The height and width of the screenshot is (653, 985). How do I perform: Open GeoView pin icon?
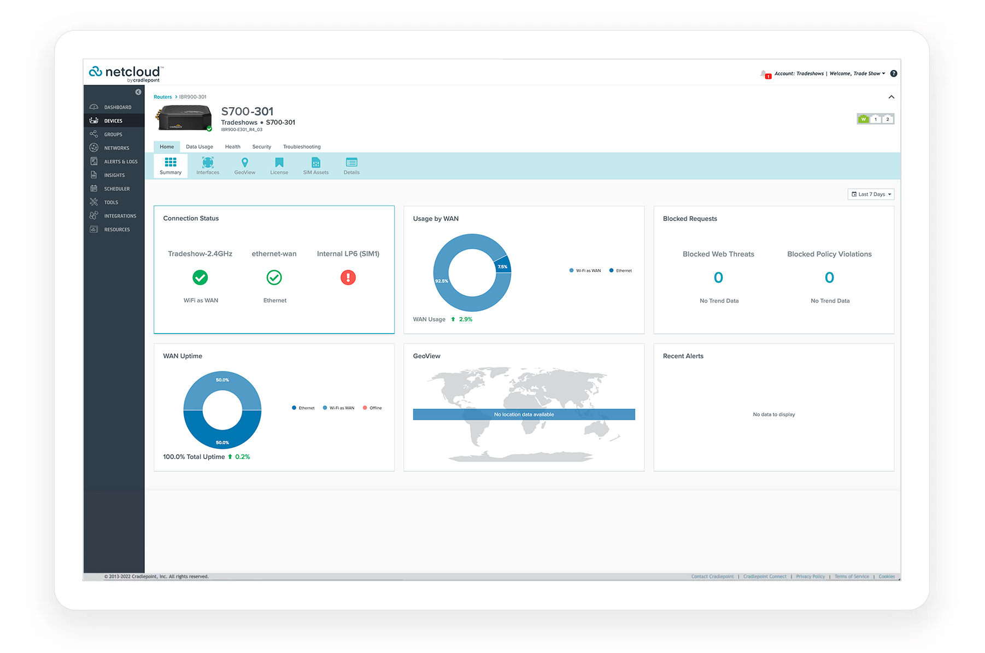click(245, 162)
